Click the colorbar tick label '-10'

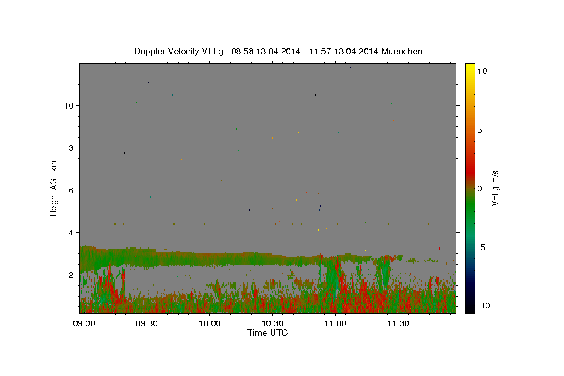(x=484, y=305)
